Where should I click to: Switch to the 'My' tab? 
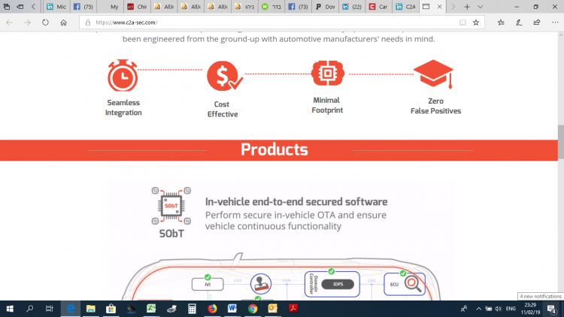click(x=110, y=7)
